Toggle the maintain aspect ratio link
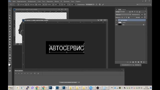The image size is (160, 90). pyautogui.click(x=44, y=4)
